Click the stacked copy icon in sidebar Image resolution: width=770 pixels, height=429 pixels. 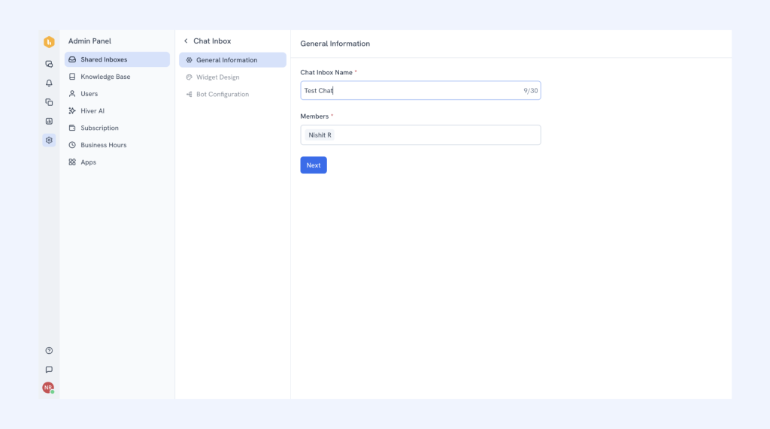point(49,102)
